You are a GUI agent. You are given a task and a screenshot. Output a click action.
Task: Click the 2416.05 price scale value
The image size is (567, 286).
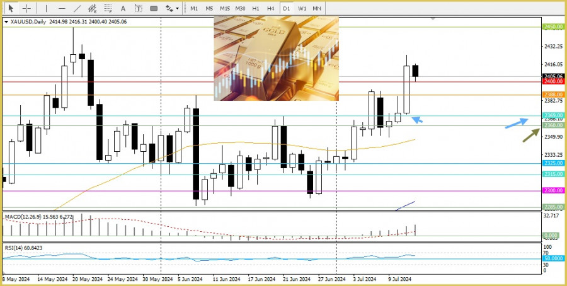(x=553, y=64)
